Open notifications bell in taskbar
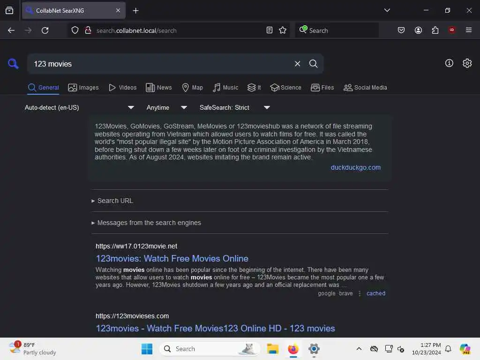Viewport: 480px width, 360px height. [x=448, y=349]
